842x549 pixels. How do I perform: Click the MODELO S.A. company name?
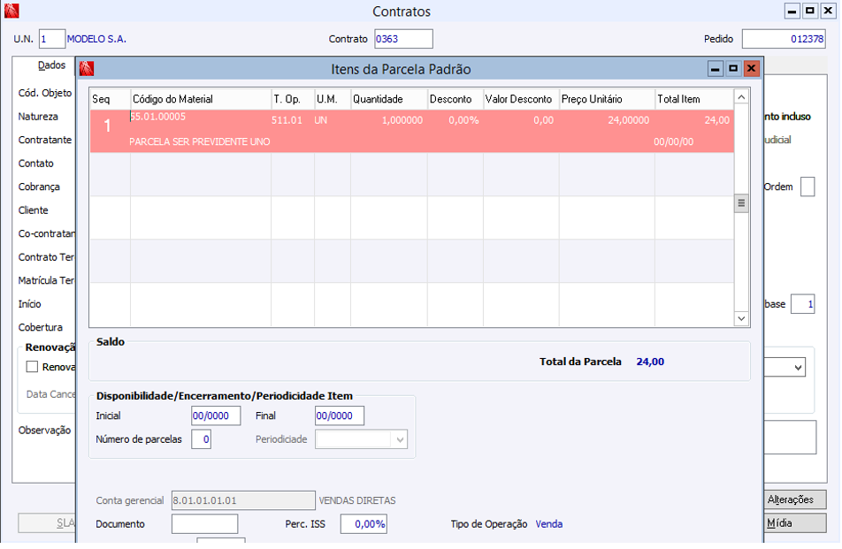96,39
